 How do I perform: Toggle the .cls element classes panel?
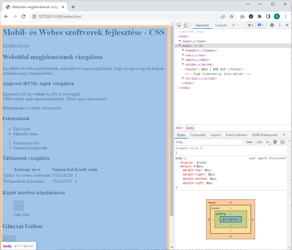[x=259, y=142]
